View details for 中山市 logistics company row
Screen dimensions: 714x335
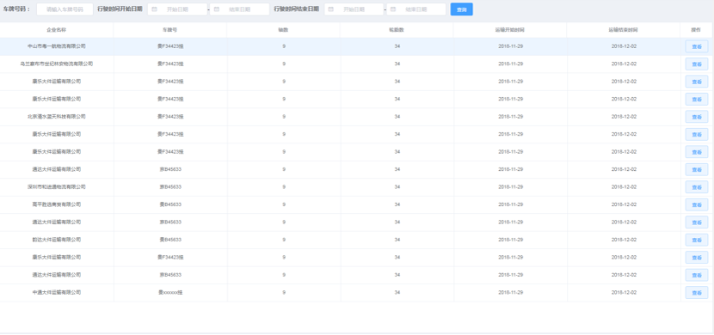[697, 46]
